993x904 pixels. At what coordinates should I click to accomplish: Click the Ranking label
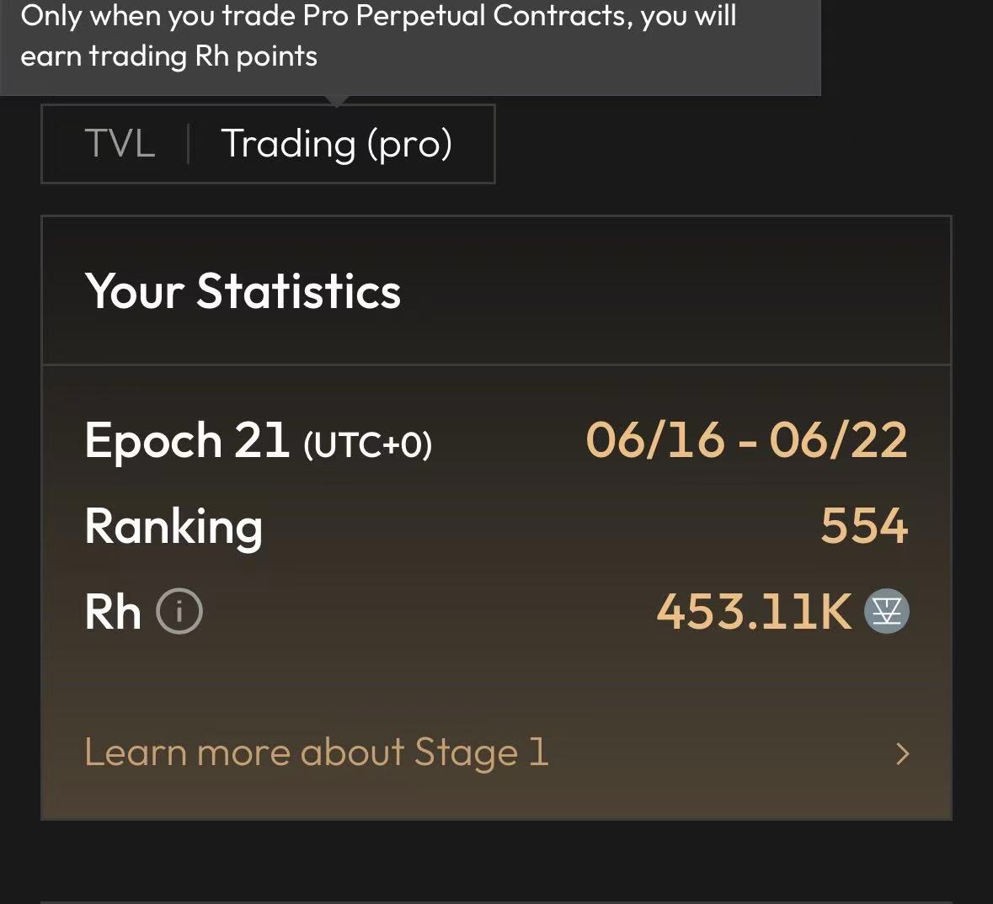174,527
